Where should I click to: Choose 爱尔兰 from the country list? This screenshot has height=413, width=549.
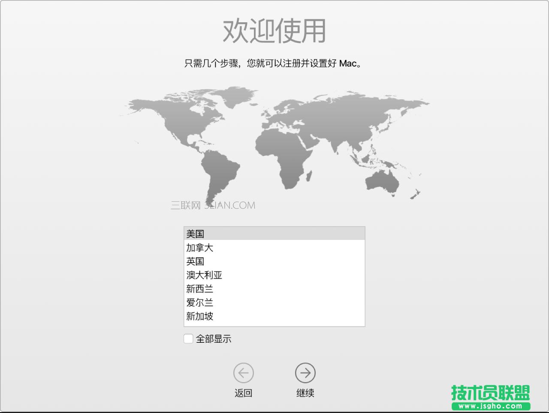199,302
